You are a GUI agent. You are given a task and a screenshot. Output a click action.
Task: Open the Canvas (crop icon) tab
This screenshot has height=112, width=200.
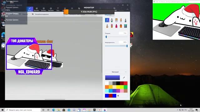coord(72,8)
